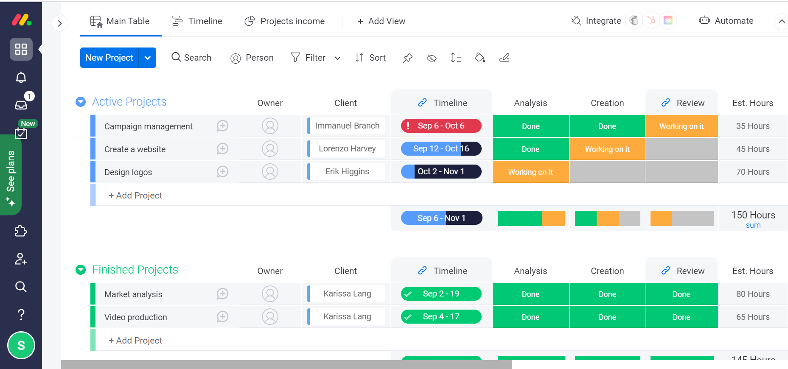788x369 pixels.
Task: Open My Work calendar icon marked New
Action: pyautogui.click(x=21, y=133)
